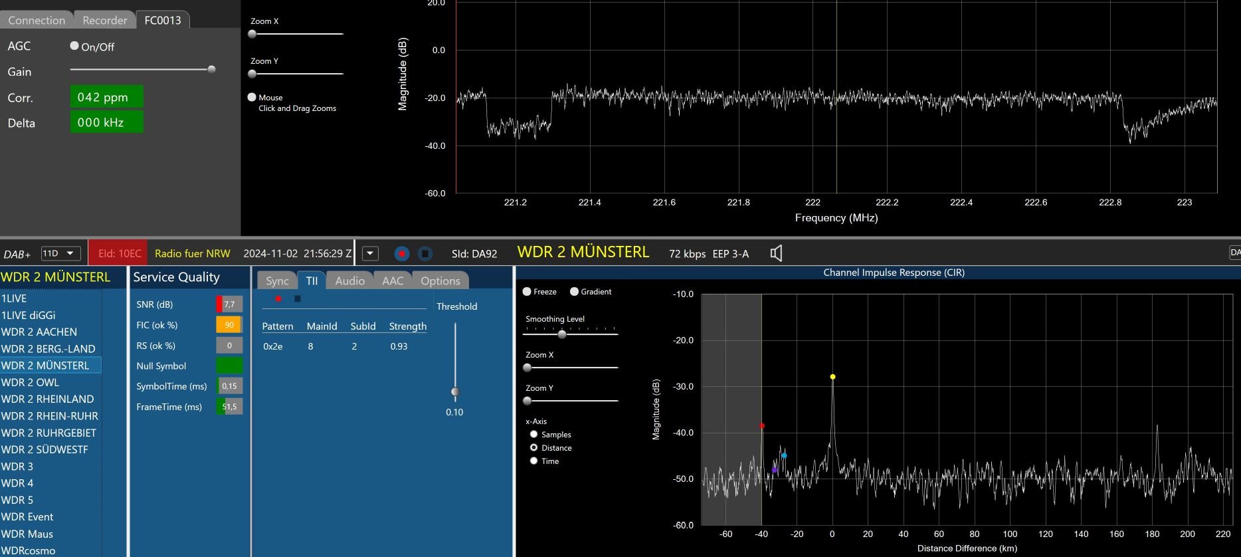
Task: Click the red marker in CIR plot
Action: tap(762, 426)
